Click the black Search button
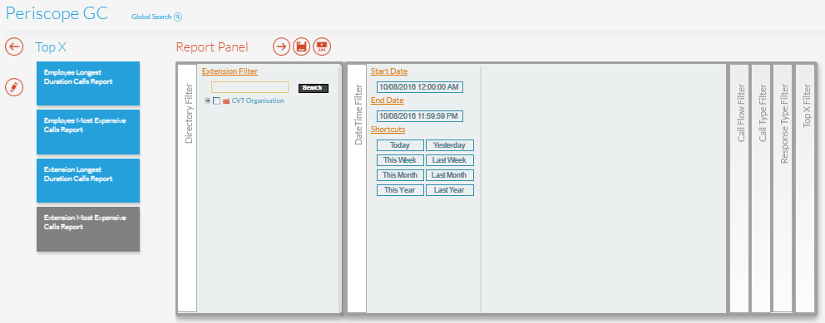Viewport: 825px width, 323px height. pyautogui.click(x=313, y=88)
